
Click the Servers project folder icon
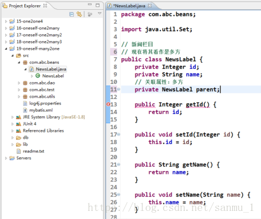(12, 158)
